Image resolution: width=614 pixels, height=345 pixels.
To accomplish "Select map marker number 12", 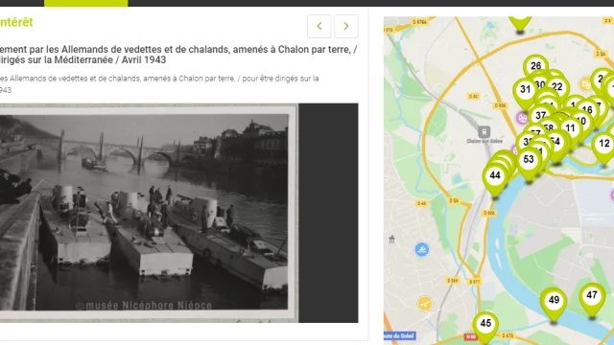I will pos(604,144).
